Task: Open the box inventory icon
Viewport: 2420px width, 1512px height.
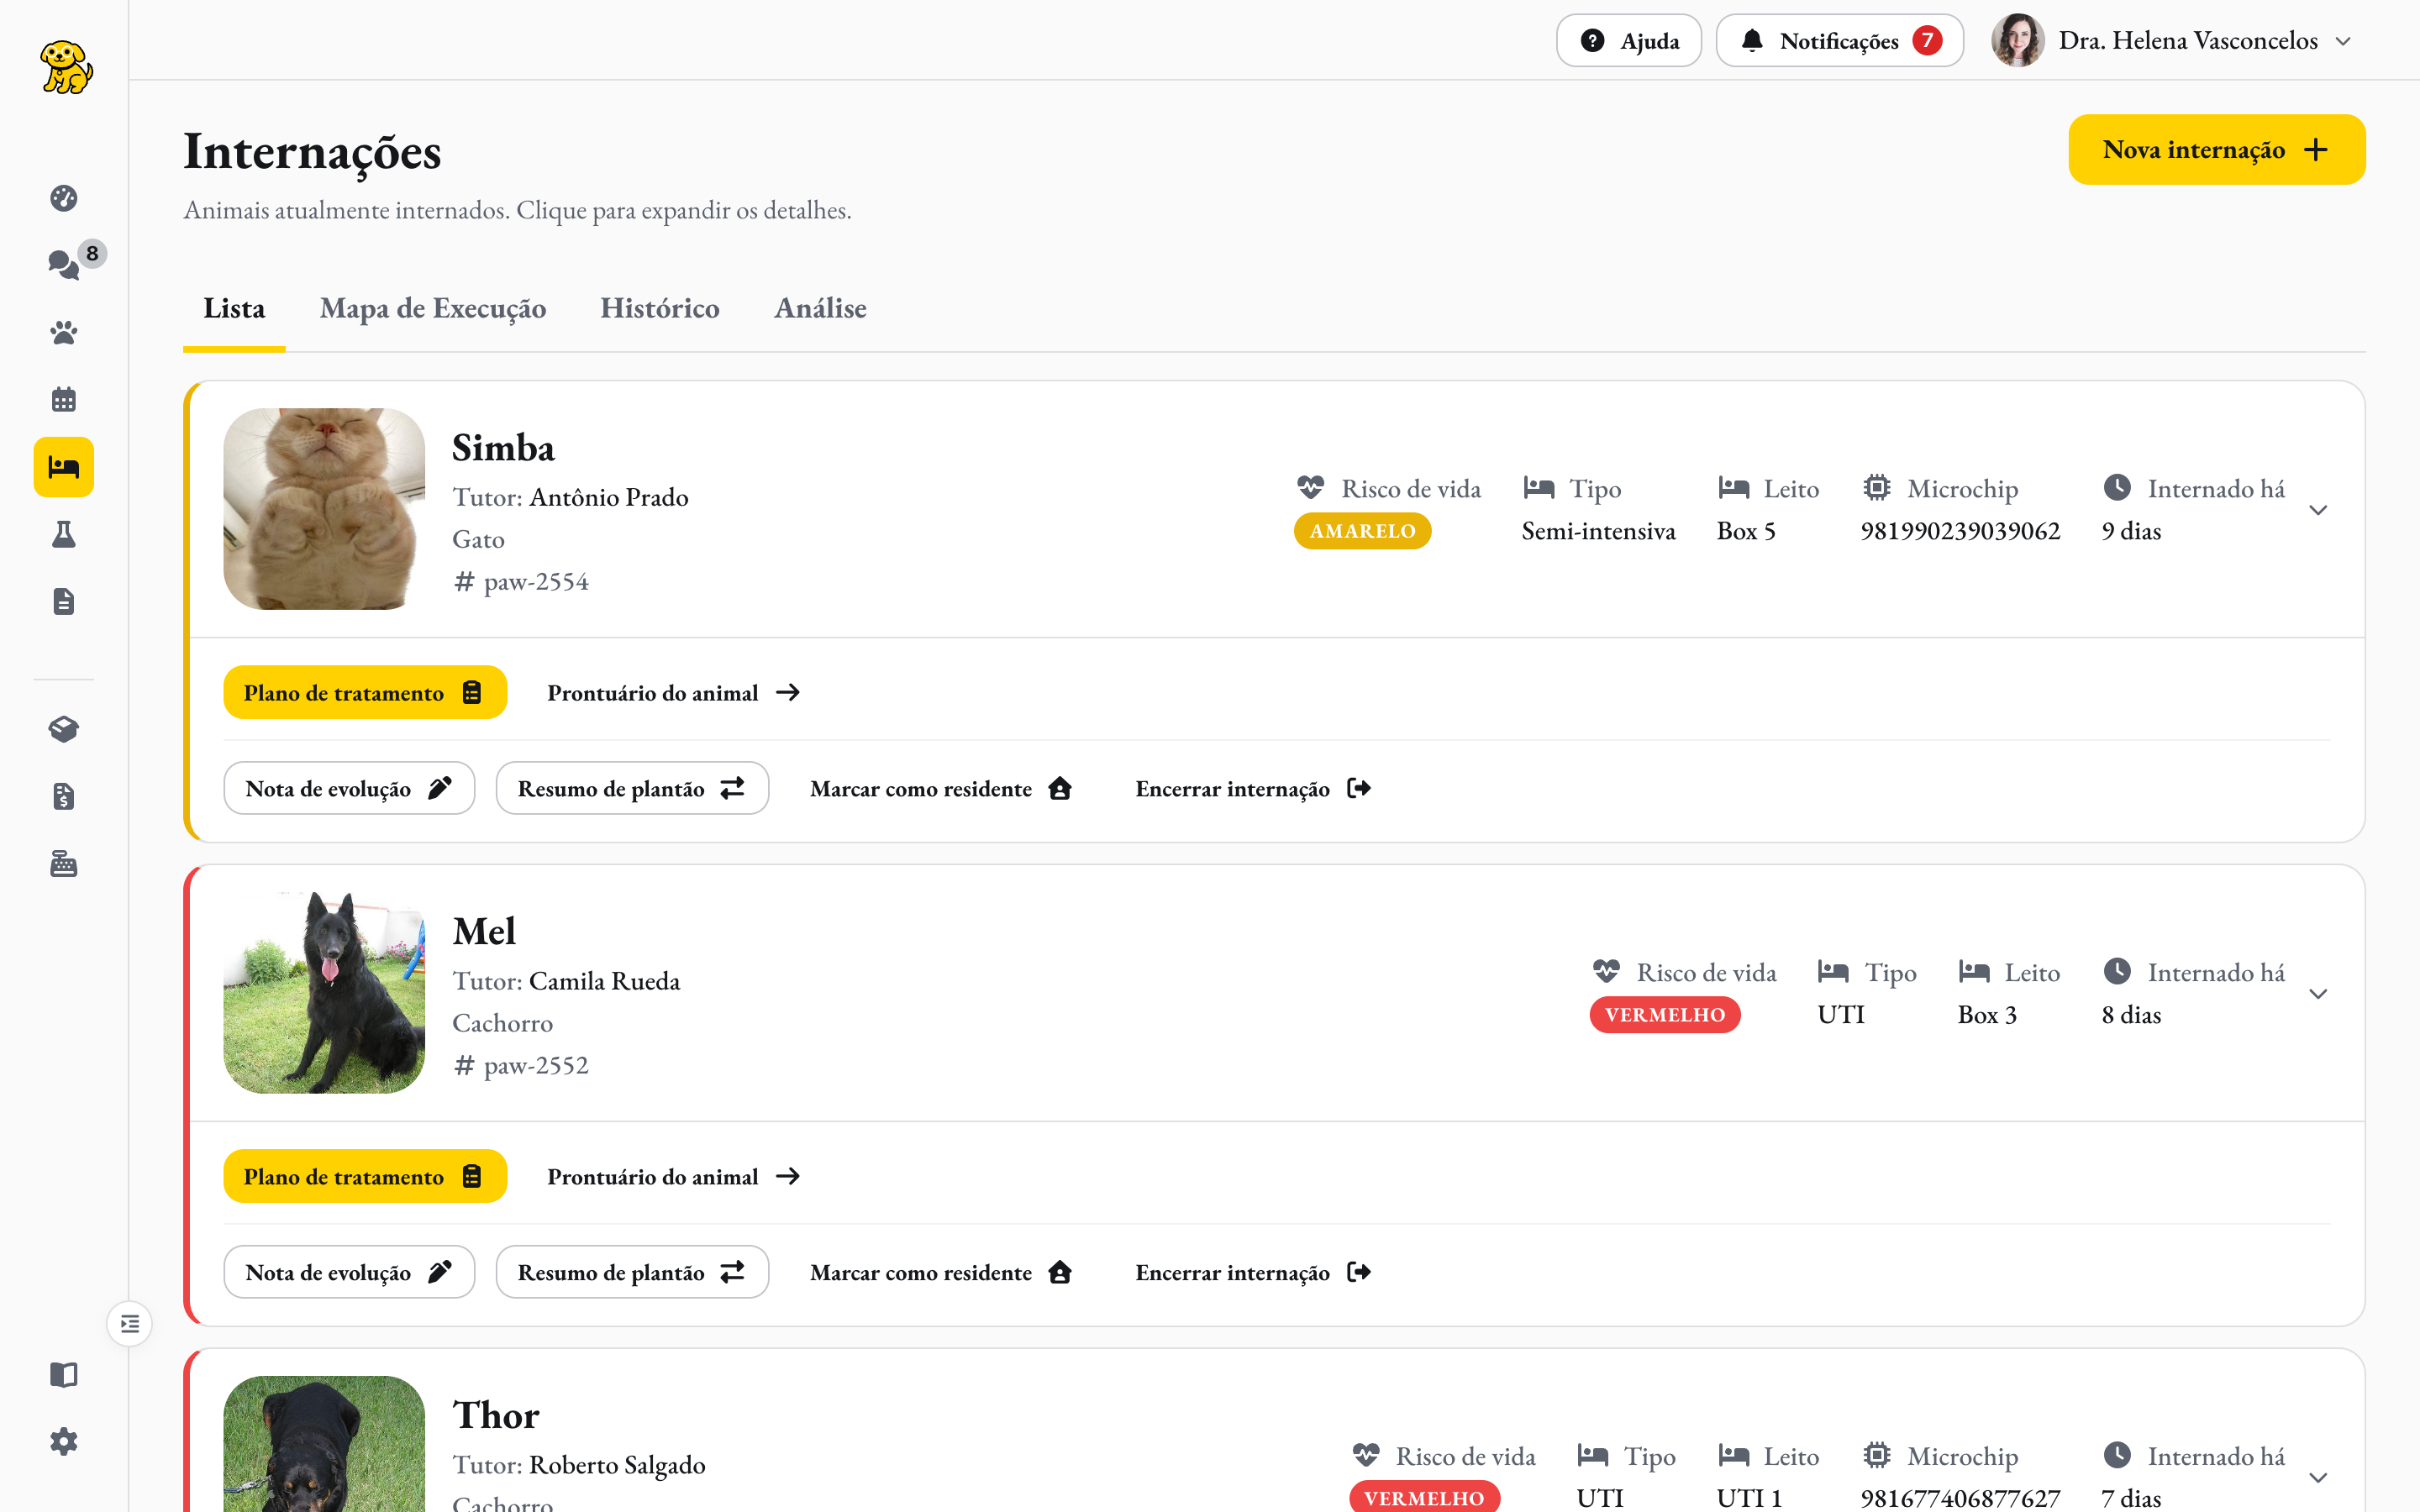Action: 64,729
